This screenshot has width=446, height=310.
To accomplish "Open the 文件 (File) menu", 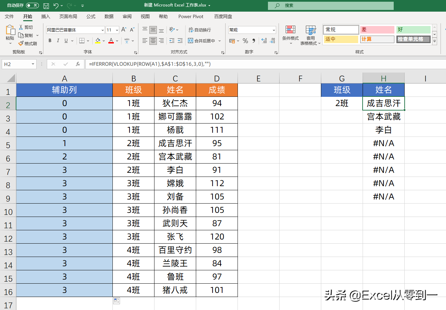I will tap(9, 16).
